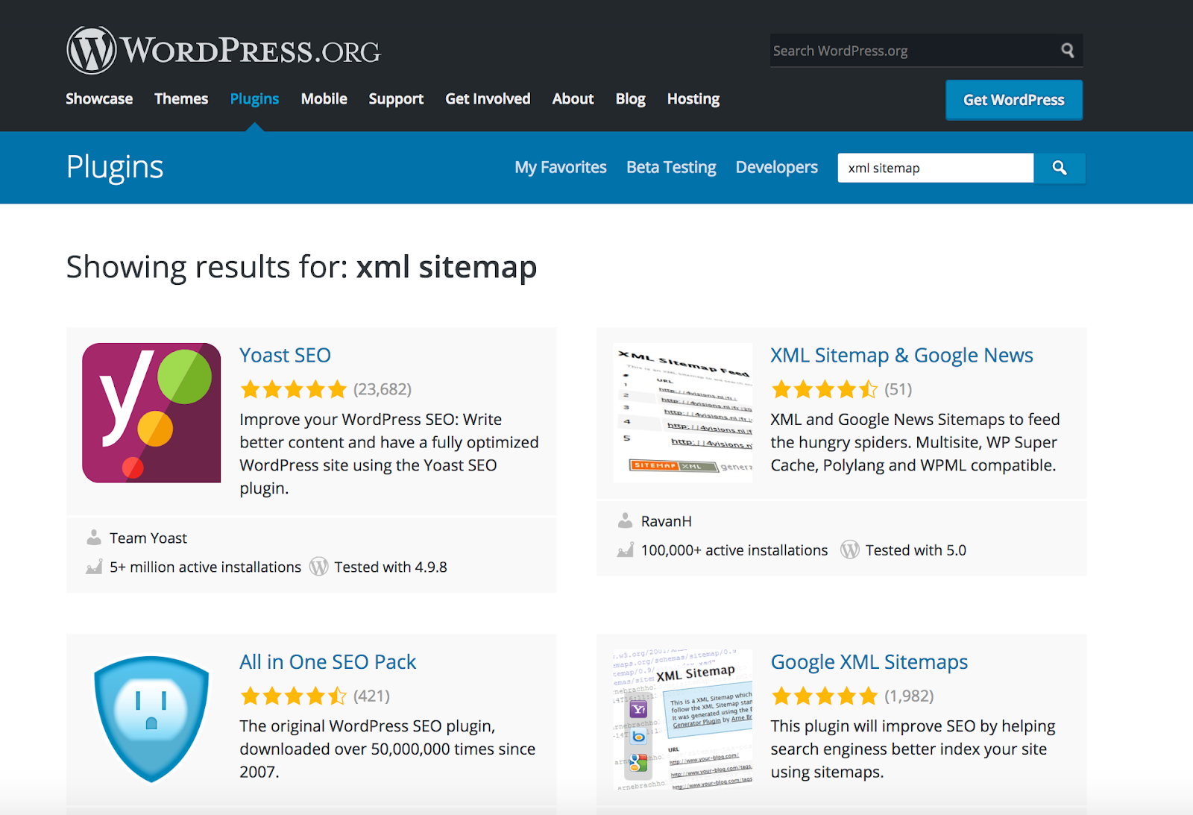Open the Hosting page

693,99
